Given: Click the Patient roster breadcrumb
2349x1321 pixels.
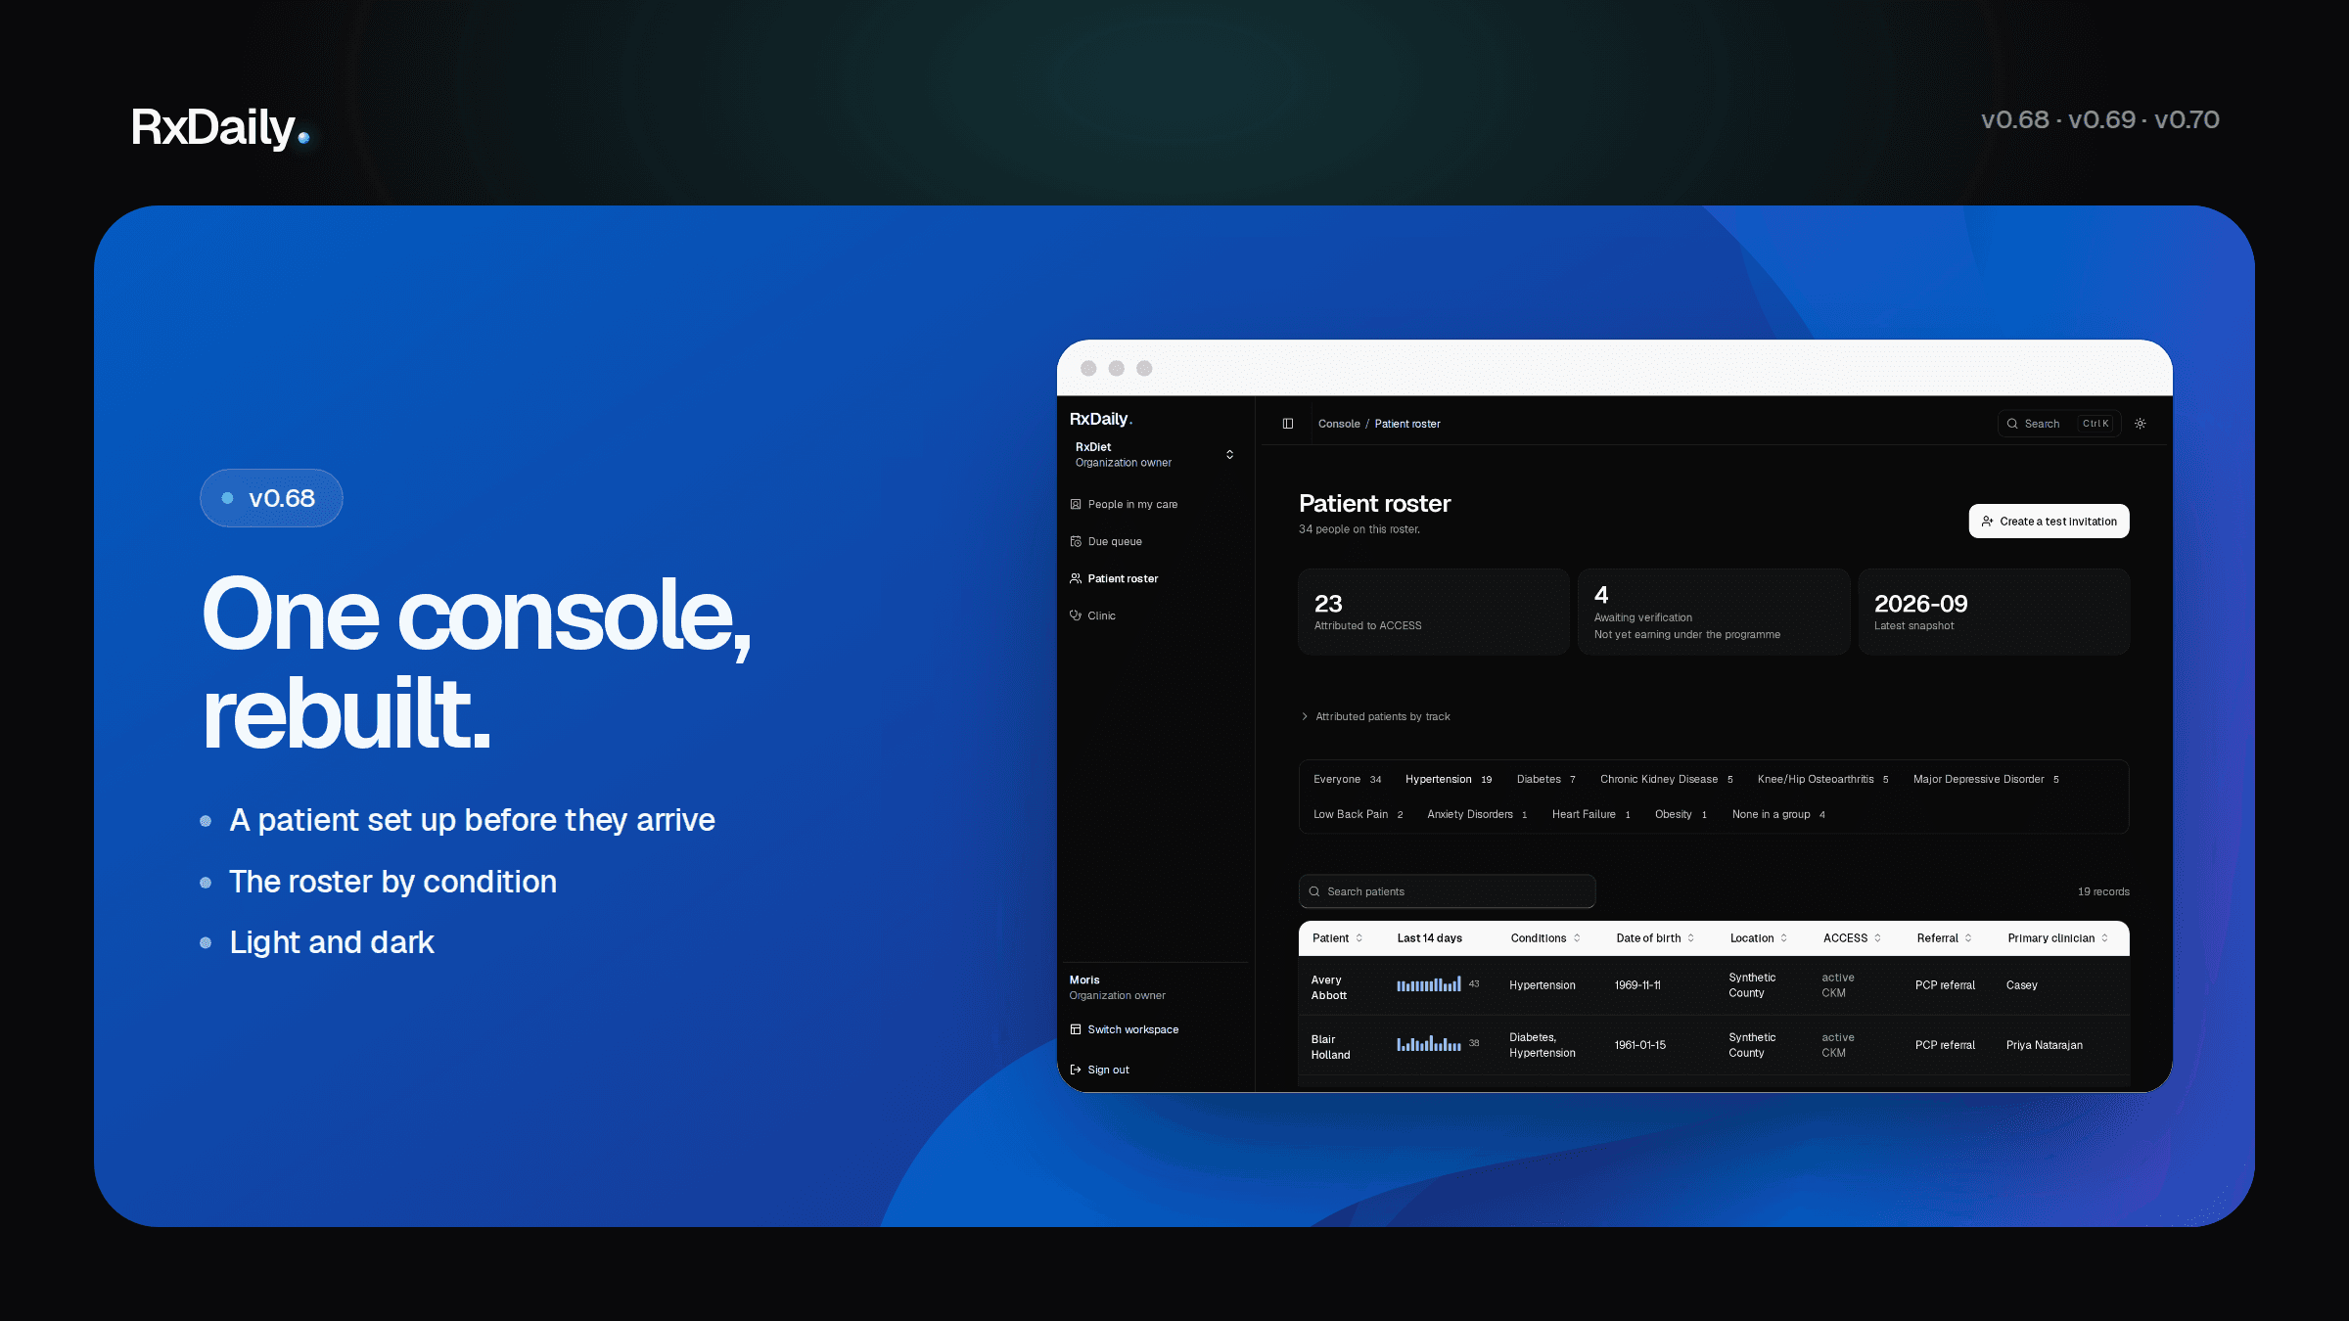Looking at the screenshot, I should pyautogui.click(x=1407, y=424).
